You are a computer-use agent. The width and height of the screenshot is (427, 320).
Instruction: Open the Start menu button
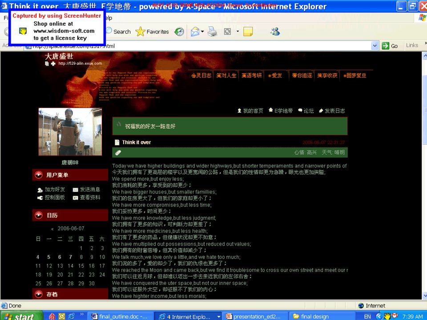click(21, 316)
